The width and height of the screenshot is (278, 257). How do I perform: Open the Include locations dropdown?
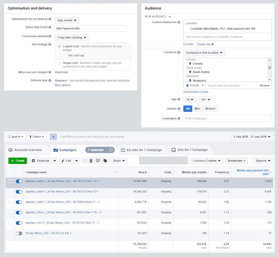195,86
